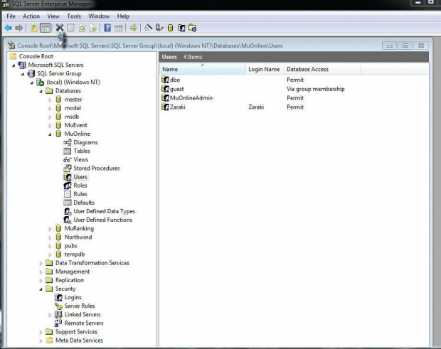Viewport: 441px width, 349px height.
Task: Click the yellow star New toolbar icon
Action: click(133, 28)
